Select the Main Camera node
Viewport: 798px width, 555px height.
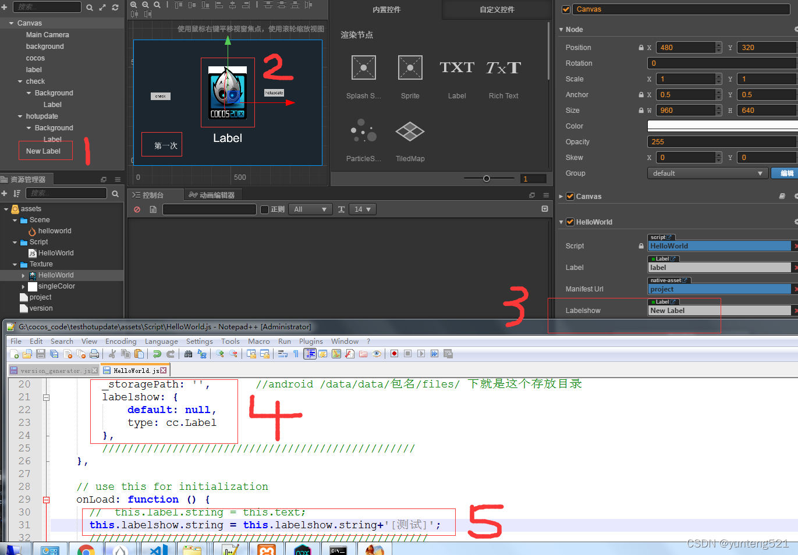(47, 35)
